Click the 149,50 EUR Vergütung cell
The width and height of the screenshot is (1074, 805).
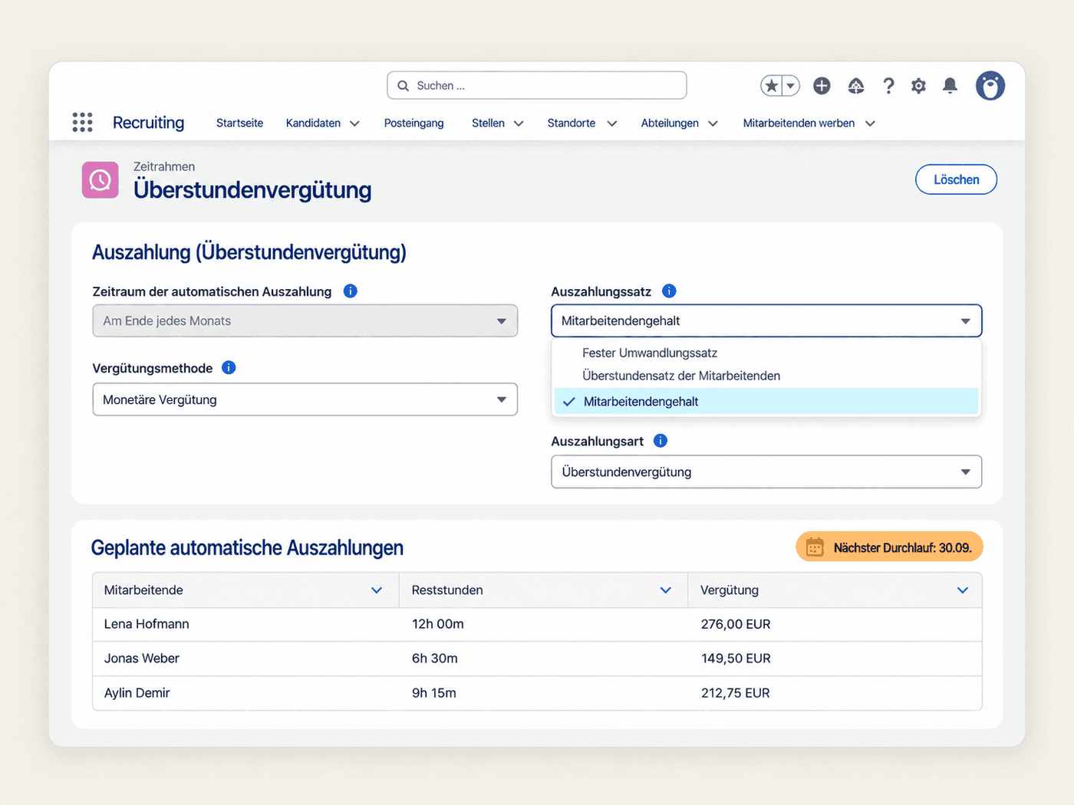click(736, 659)
